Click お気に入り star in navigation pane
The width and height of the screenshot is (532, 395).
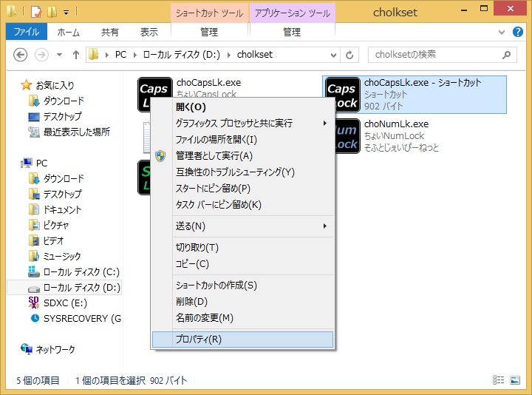pos(27,85)
